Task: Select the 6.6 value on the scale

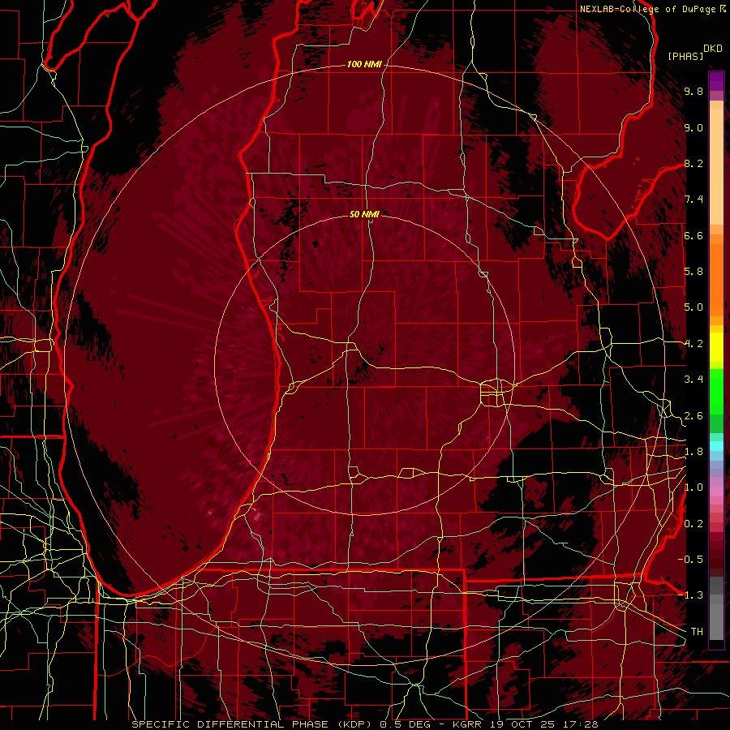Action: pyautogui.click(x=693, y=235)
